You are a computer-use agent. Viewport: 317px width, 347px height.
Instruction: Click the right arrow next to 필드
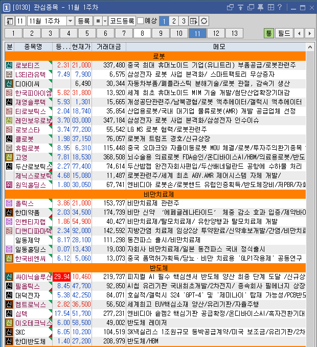tap(309, 33)
